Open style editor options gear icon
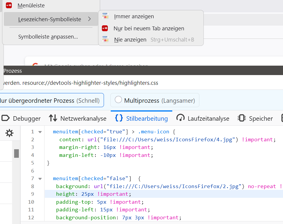The width and height of the screenshot is (283, 224). 9,133
